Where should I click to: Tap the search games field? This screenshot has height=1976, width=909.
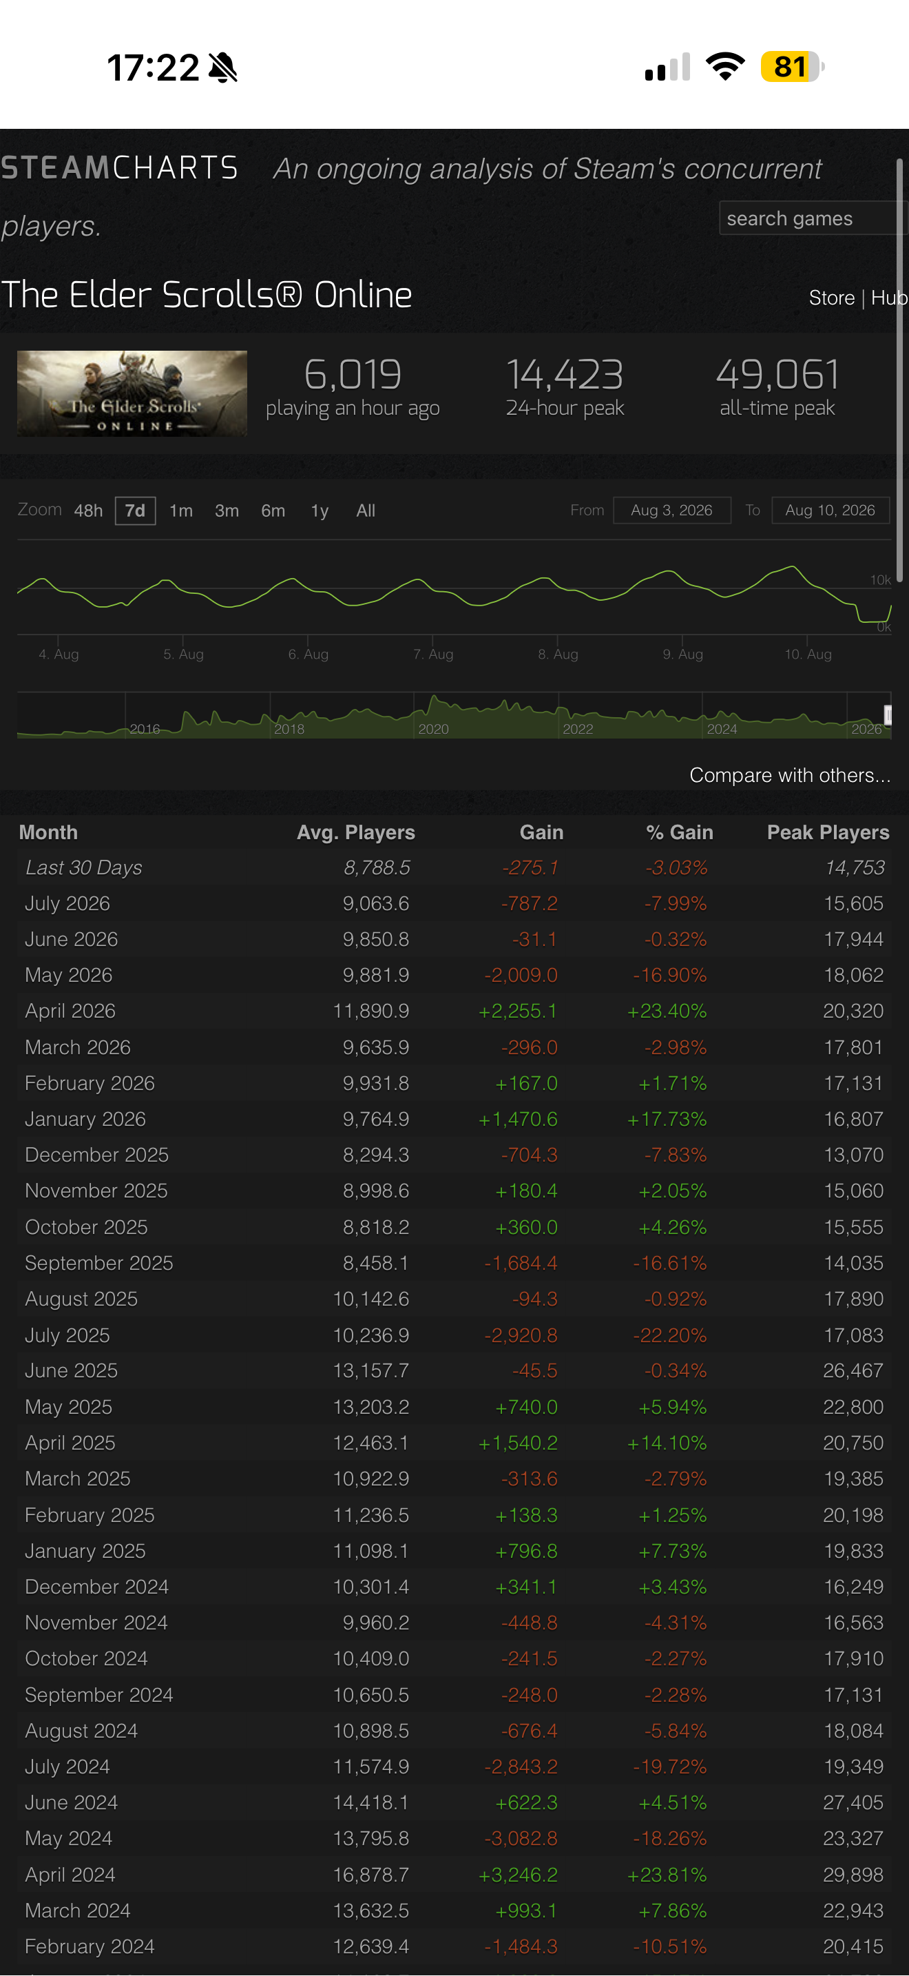click(x=813, y=218)
